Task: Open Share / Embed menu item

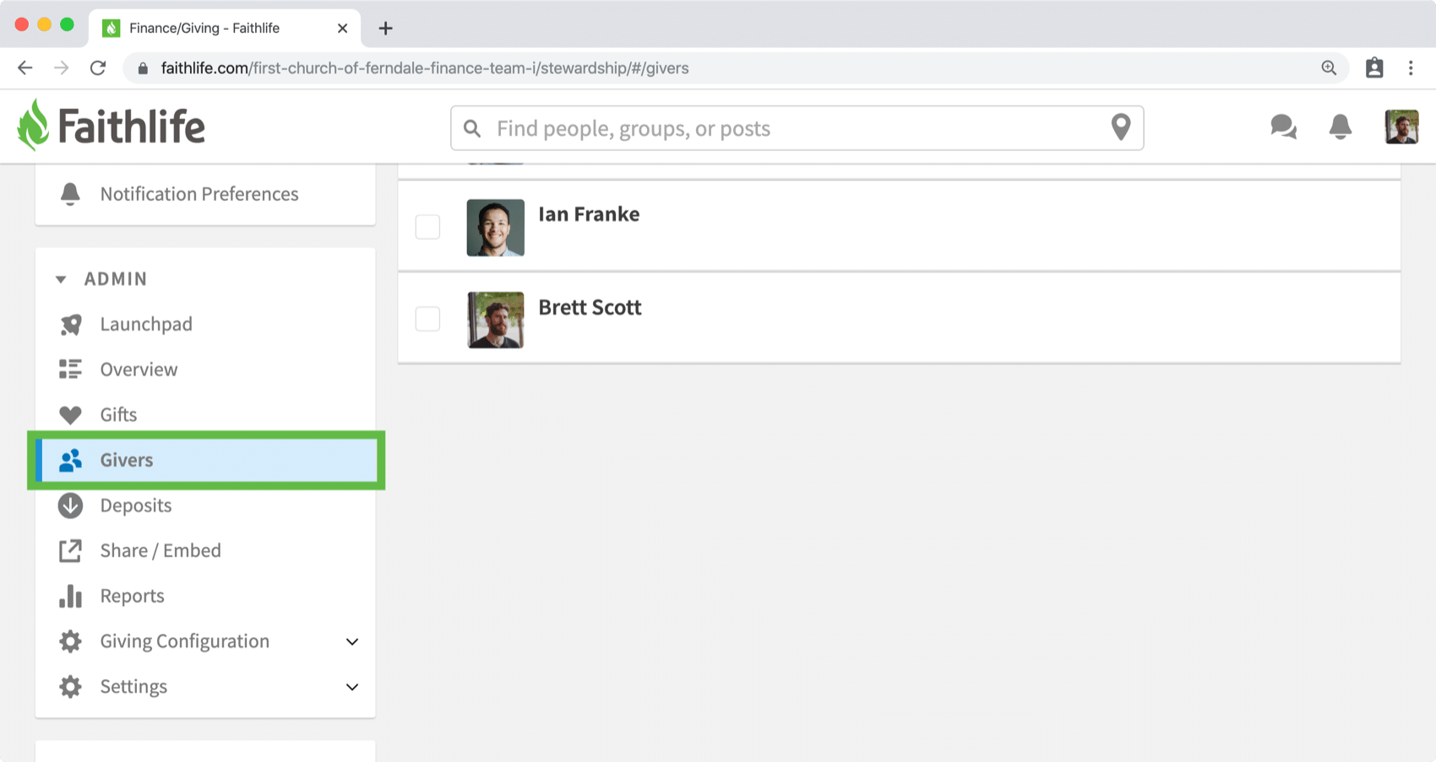Action: click(160, 551)
